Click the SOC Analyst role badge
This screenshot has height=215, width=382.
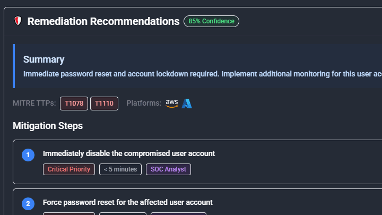coord(168,169)
